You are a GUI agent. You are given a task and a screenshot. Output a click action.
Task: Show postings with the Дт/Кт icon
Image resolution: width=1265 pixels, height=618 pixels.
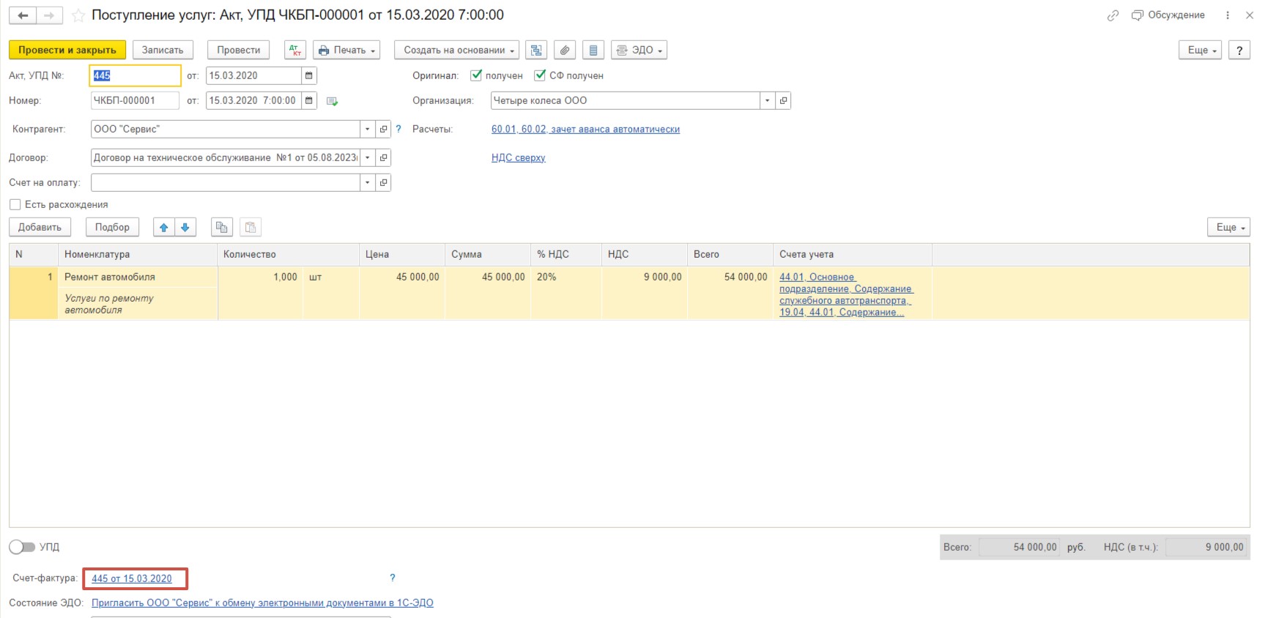pos(295,50)
